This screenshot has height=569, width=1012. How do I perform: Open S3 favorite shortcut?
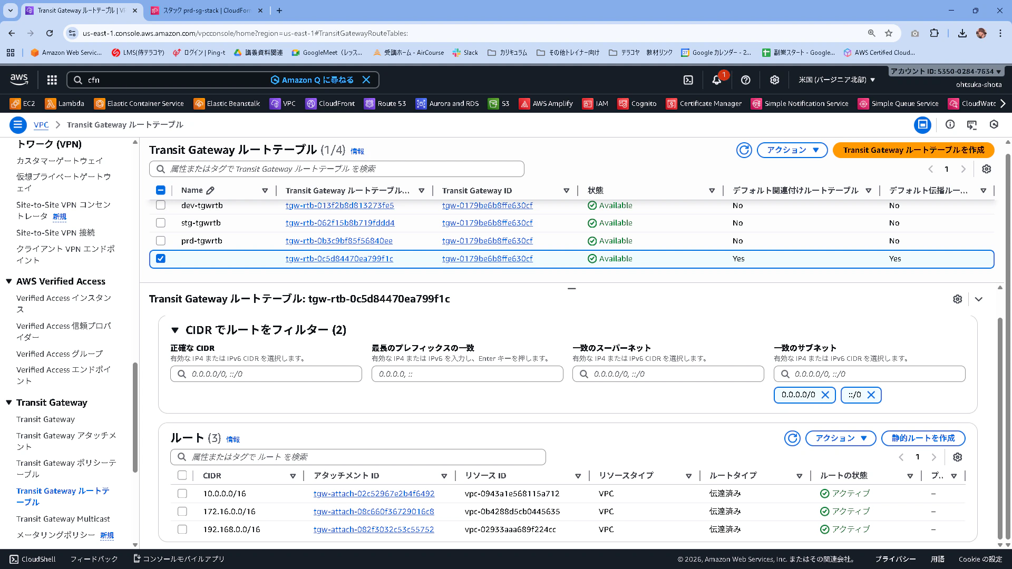(x=499, y=104)
